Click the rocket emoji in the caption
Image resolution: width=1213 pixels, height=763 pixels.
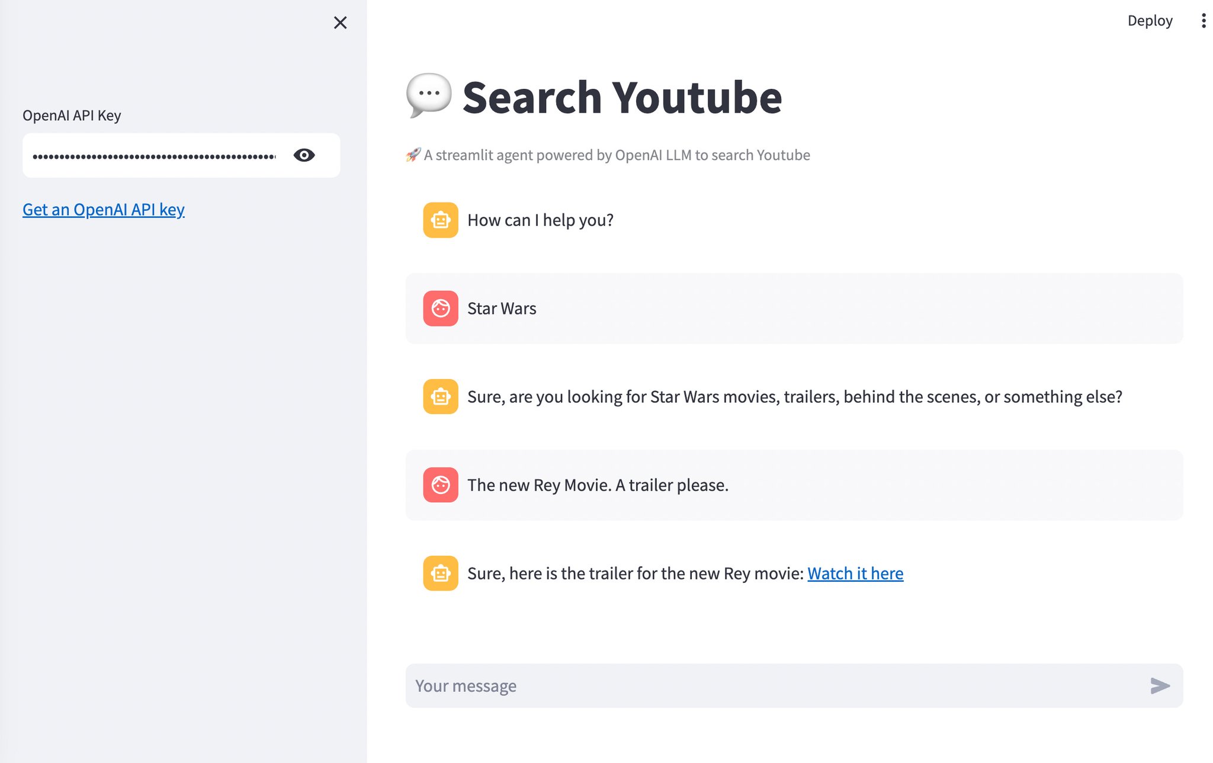[x=413, y=155]
